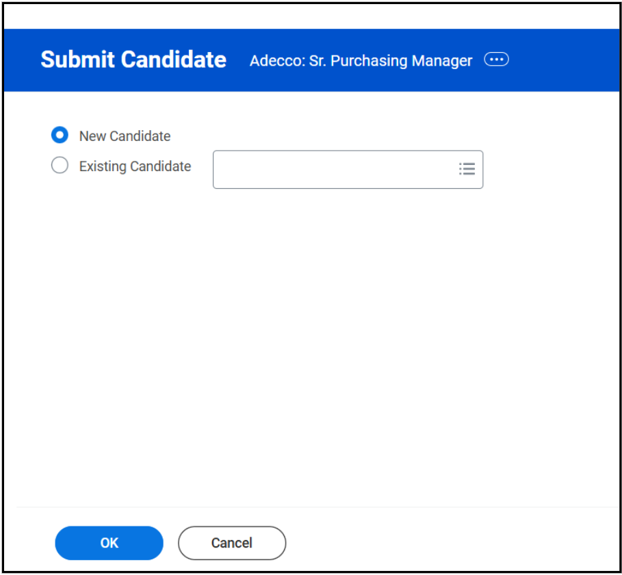This screenshot has height=575, width=622.
Task: Dismiss the form using Cancel
Action: click(x=231, y=543)
